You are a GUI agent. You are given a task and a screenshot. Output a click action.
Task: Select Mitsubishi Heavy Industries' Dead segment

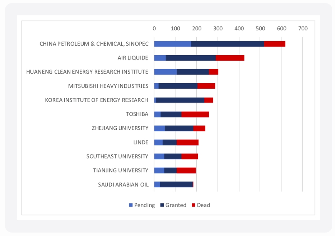(206, 86)
